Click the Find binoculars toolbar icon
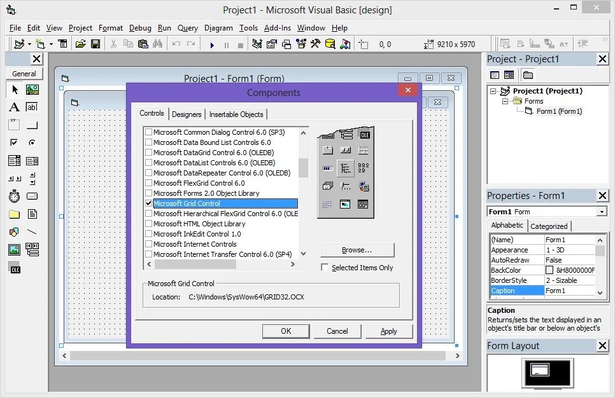The image size is (615, 398). tap(158, 44)
